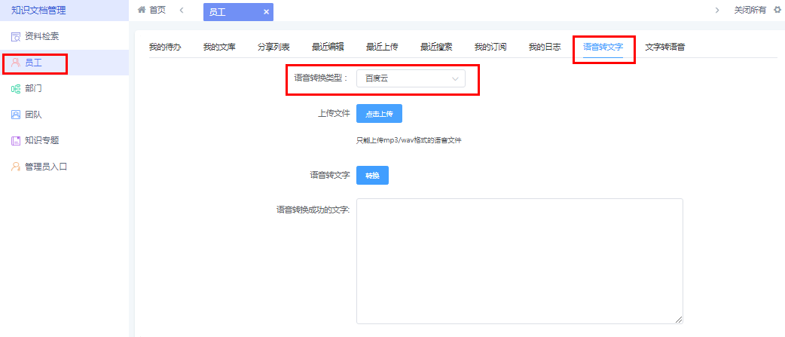Click the 管理员入口 admin icon in sidebar

pos(16,167)
